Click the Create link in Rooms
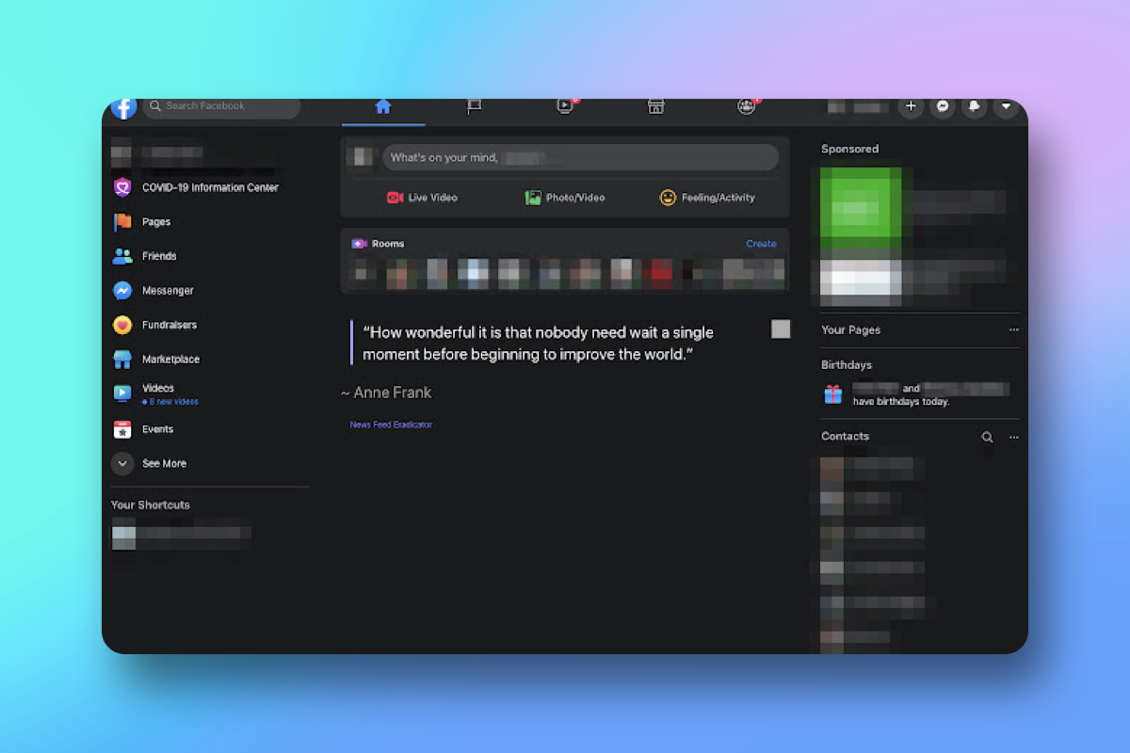This screenshot has height=753, width=1130. pos(761,244)
